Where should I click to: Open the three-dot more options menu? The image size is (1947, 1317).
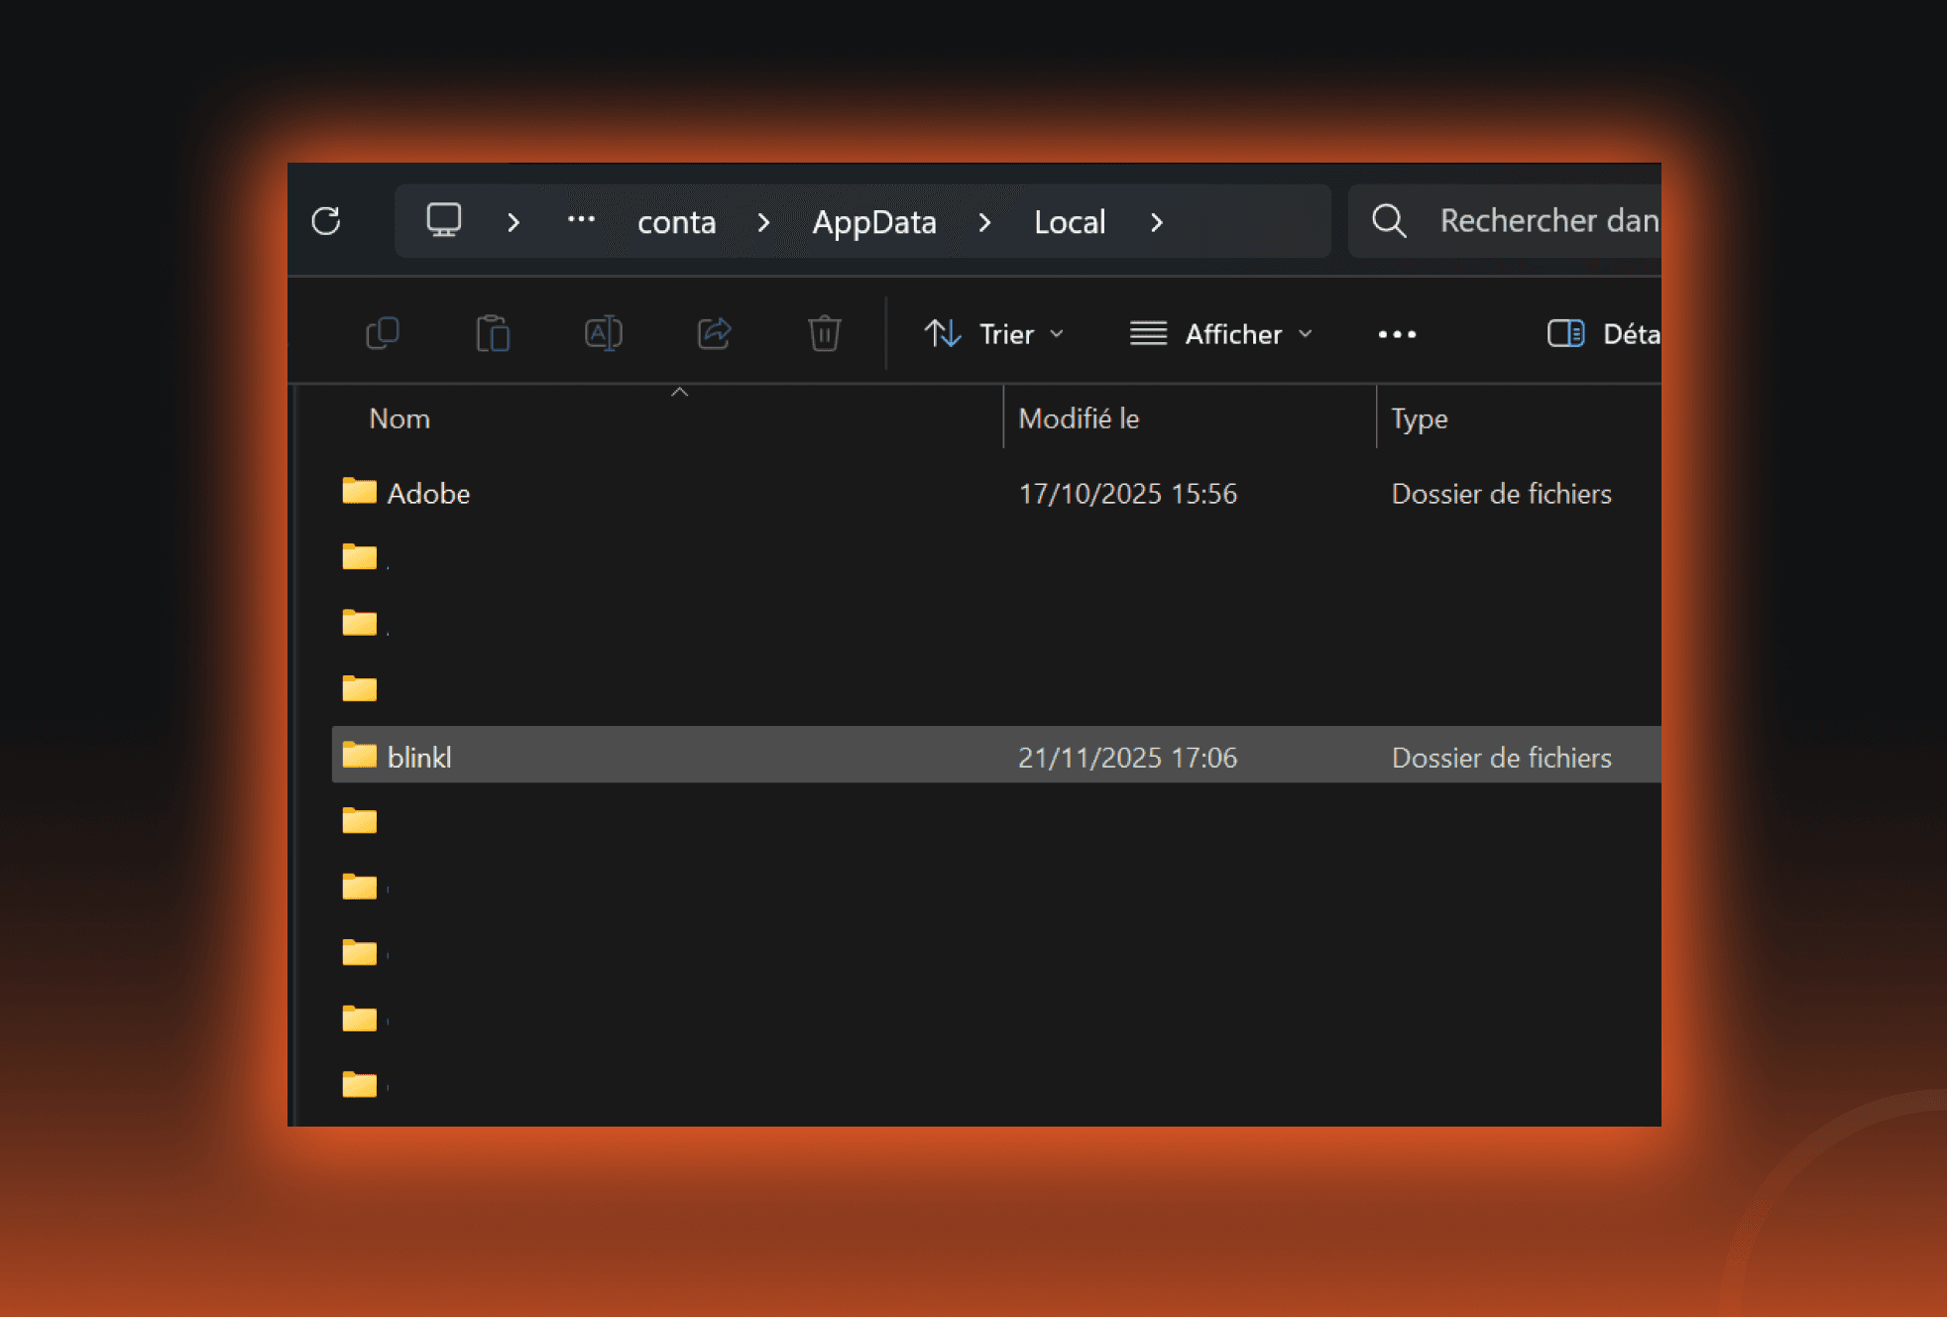(x=1397, y=334)
